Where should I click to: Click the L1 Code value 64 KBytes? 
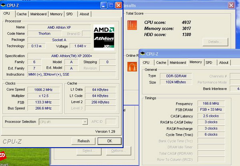point(100,96)
